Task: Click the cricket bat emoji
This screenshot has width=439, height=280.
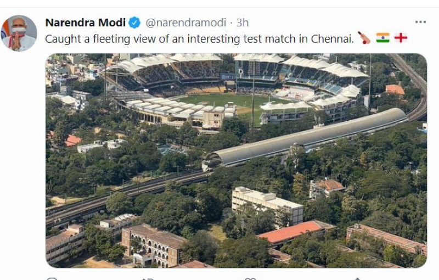Action: 363,38
